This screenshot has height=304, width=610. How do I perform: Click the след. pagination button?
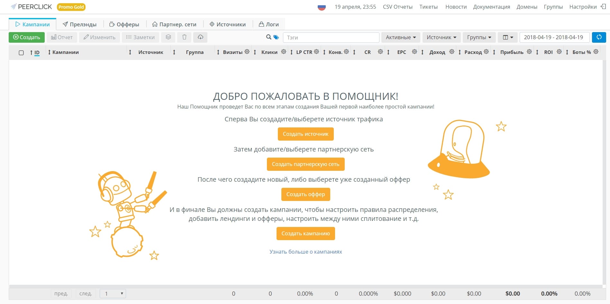click(86, 293)
